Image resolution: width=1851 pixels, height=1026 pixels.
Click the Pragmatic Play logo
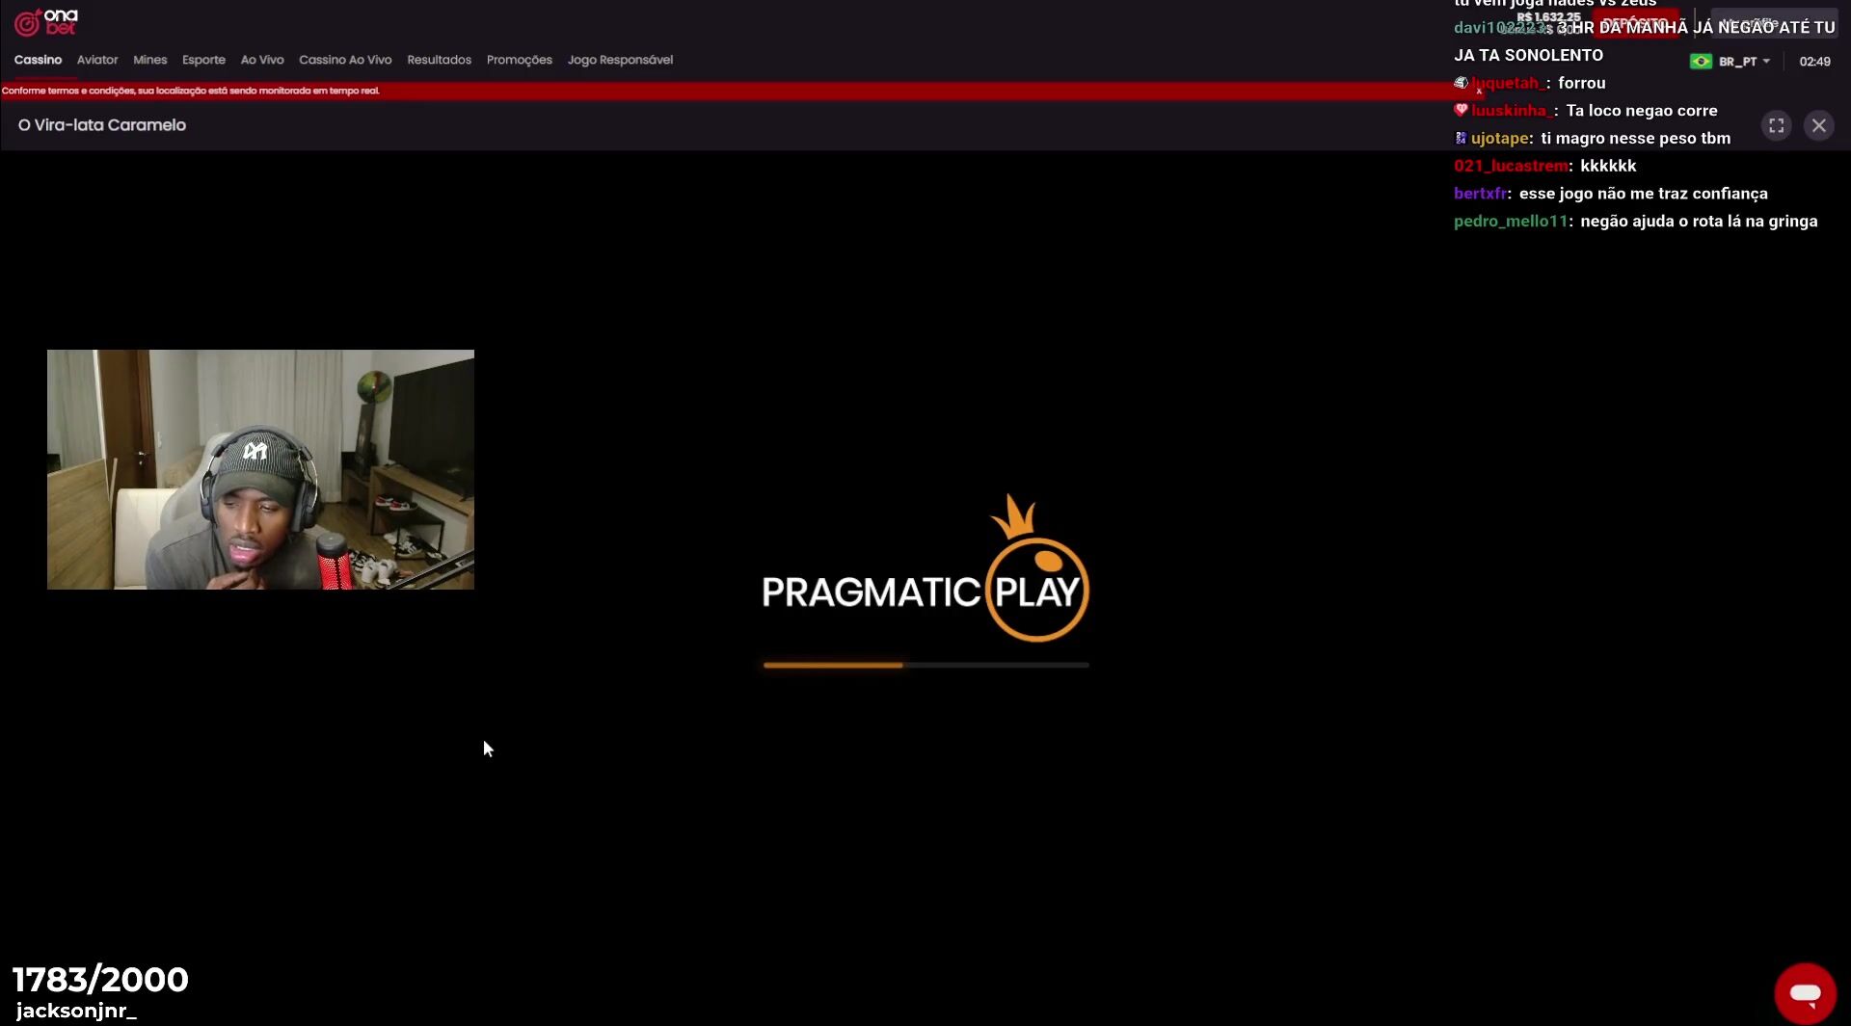click(925, 568)
